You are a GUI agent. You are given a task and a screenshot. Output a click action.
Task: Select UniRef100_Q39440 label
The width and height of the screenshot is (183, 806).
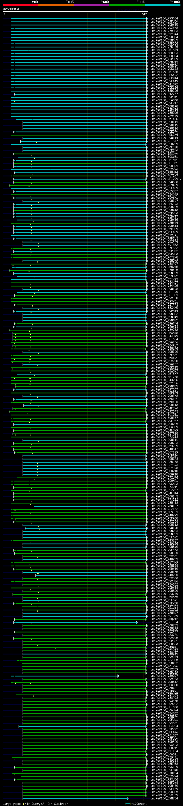164,116
